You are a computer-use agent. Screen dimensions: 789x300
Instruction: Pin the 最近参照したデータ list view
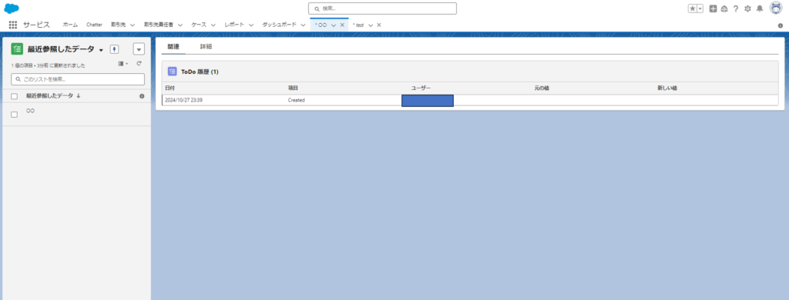(114, 48)
